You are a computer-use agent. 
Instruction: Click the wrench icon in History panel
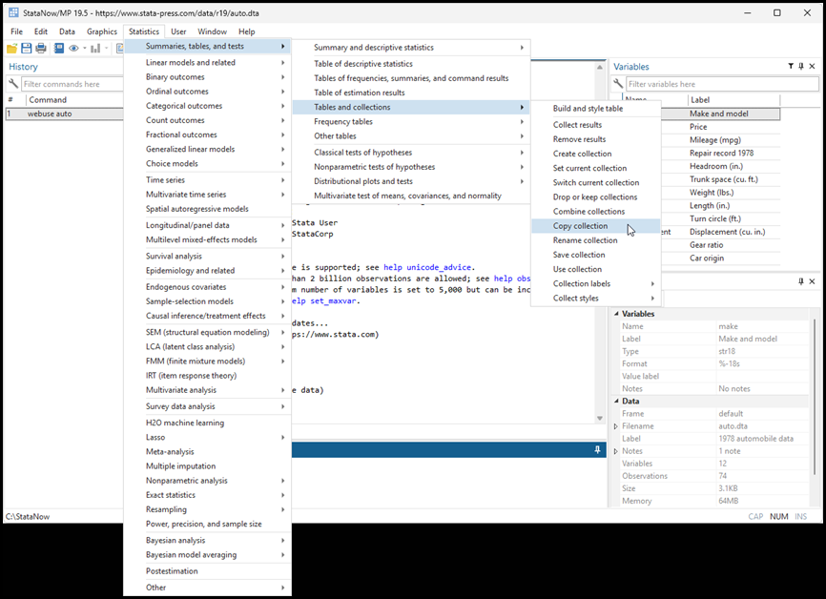(13, 84)
